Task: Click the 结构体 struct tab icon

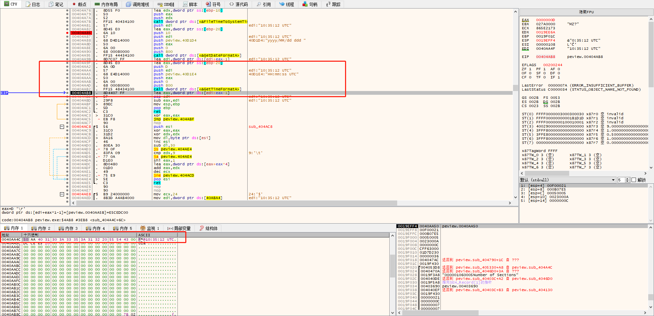Action: coord(202,228)
